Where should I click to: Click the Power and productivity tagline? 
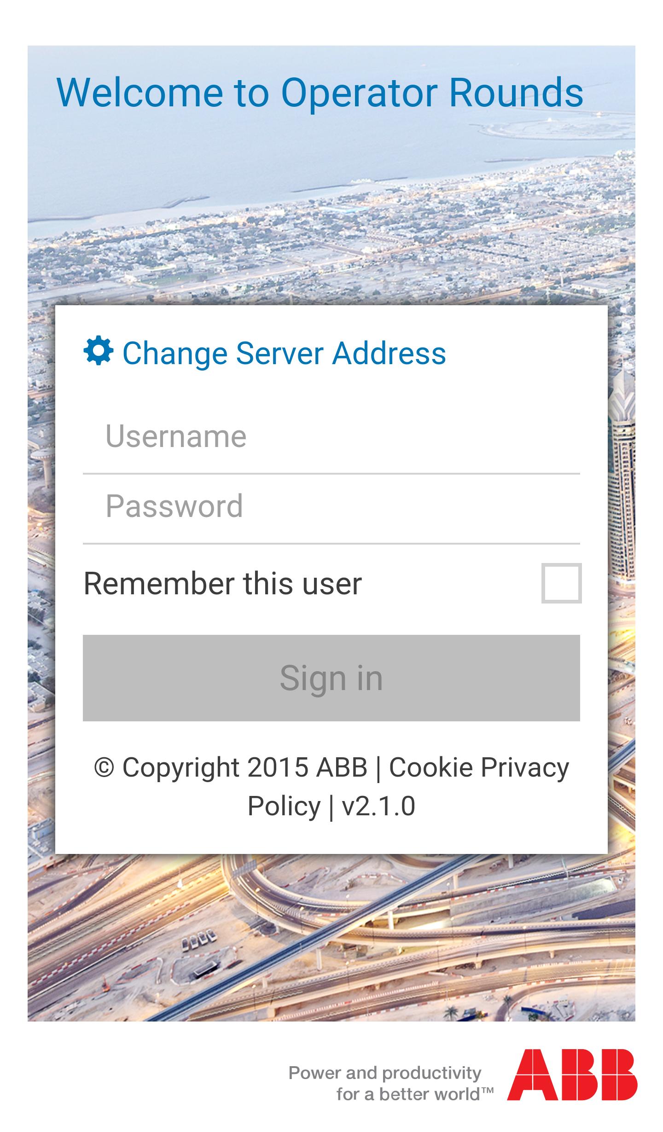385,1073
